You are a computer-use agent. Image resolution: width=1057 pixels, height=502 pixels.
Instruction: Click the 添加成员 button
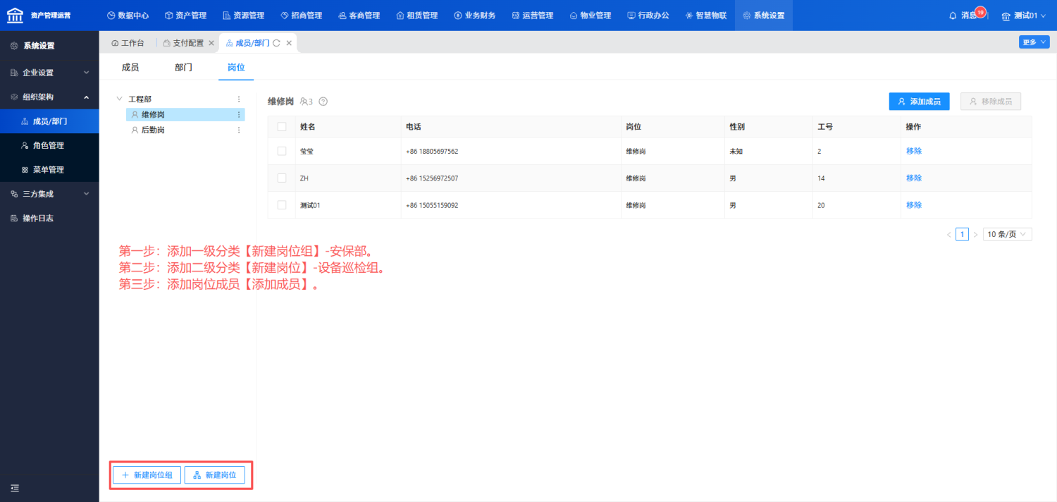[x=919, y=102]
